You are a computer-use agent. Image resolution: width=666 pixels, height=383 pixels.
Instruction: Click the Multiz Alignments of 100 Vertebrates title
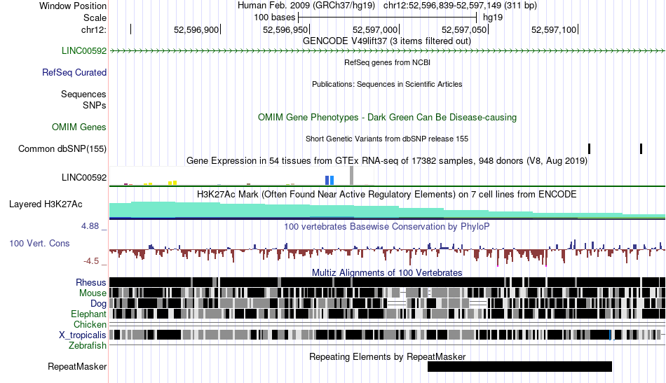[387, 273]
